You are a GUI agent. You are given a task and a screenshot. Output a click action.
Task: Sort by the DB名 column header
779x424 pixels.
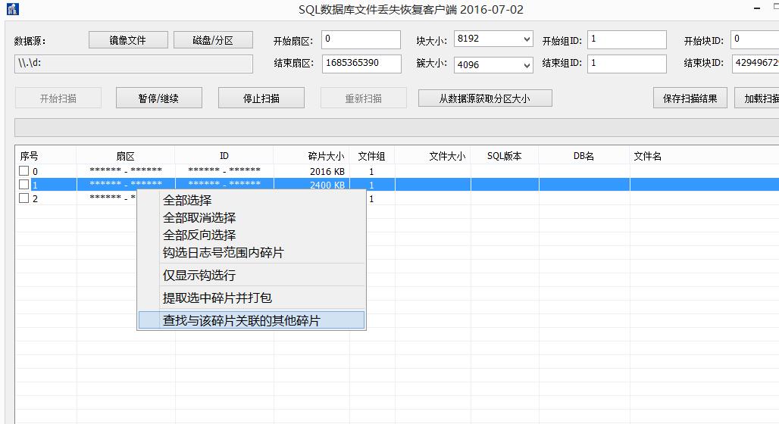(583, 156)
